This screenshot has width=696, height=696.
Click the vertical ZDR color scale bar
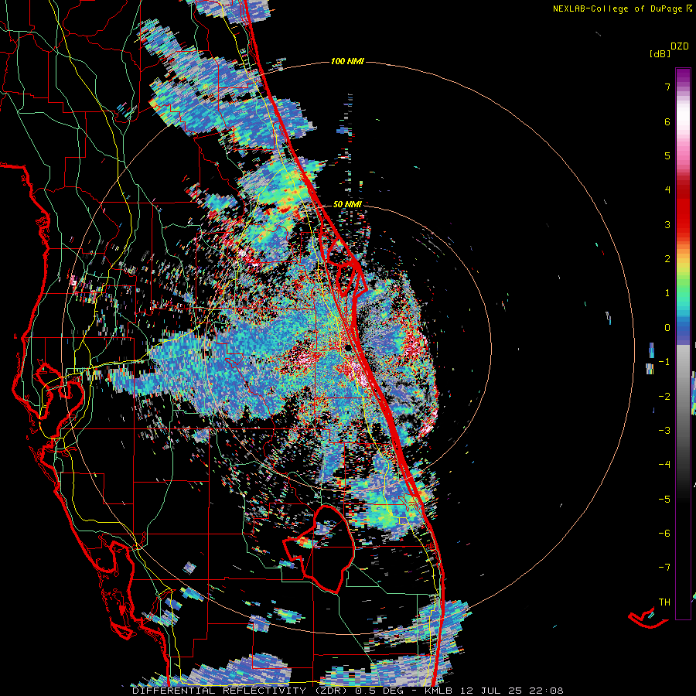coord(683,343)
